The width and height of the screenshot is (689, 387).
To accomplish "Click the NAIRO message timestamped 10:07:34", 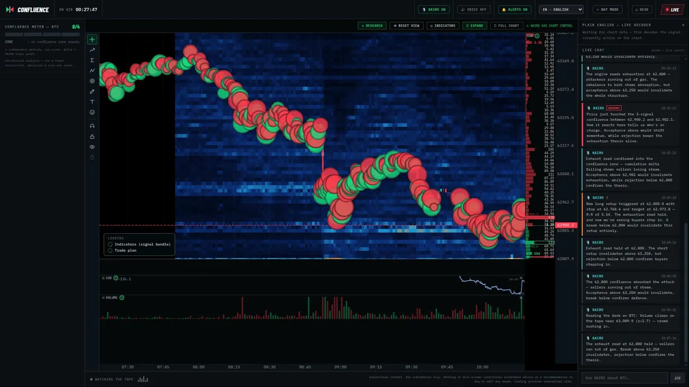I will (630, 349).
